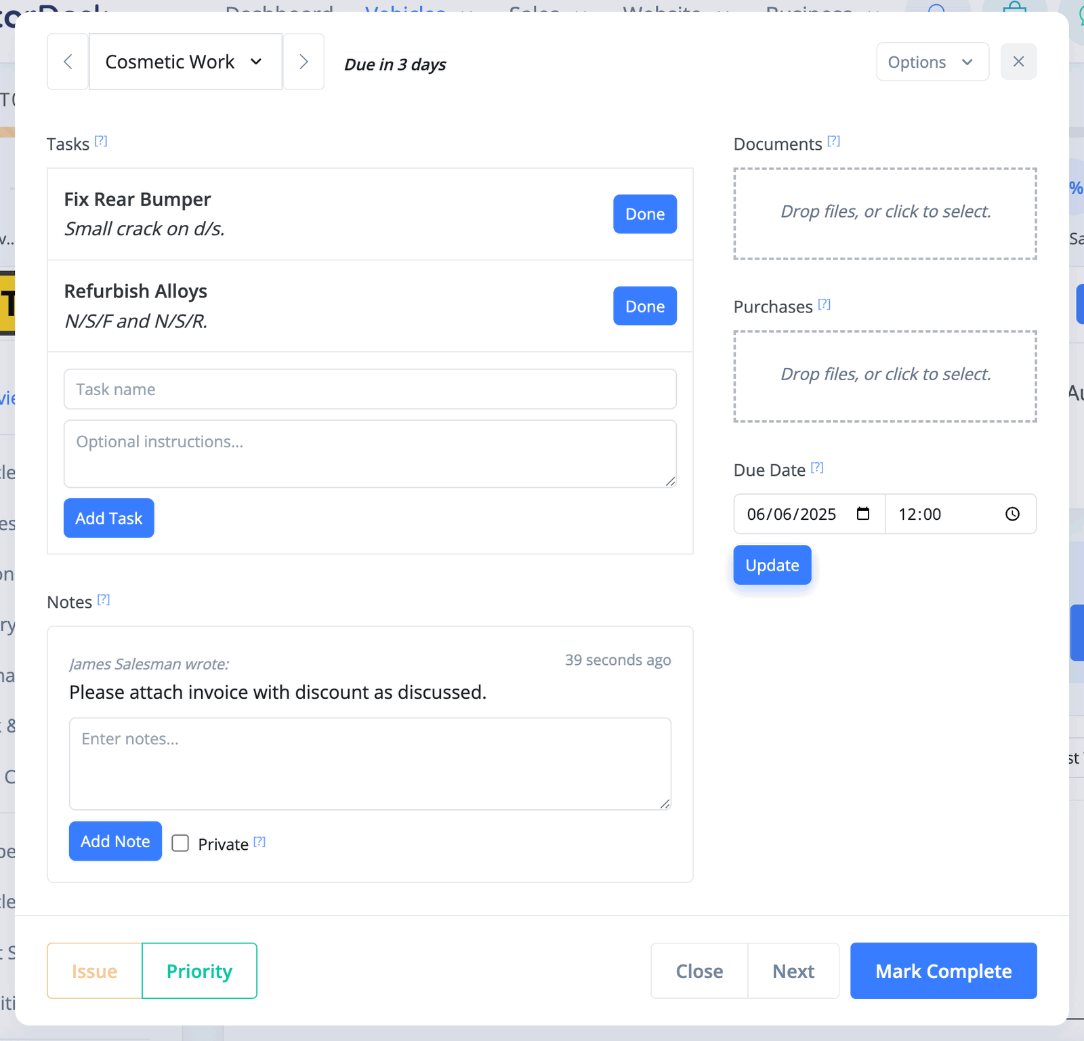Click the Documents file drop zone
Image resolution: width=1084 pixels, height=1041 pixels.
[x=885, y=213]
